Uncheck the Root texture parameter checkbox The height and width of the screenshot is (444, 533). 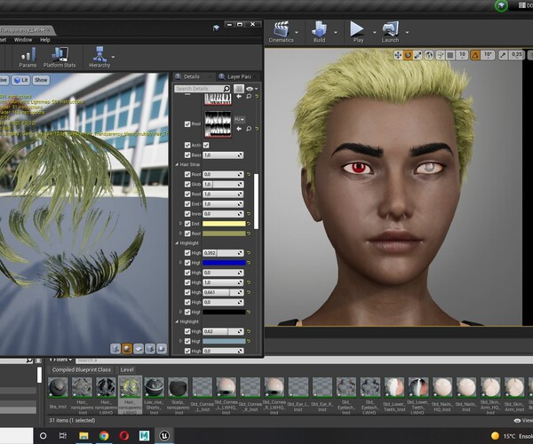[187, 124]
